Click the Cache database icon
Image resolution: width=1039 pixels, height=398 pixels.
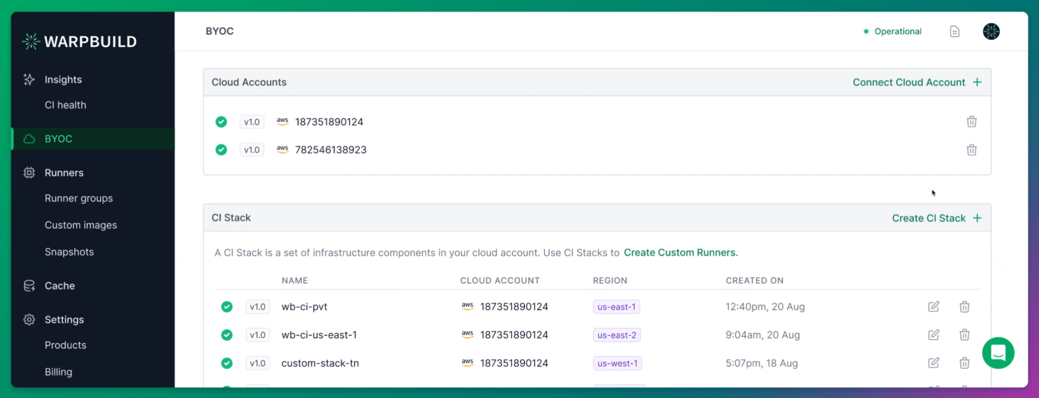[x=29, y=285]
